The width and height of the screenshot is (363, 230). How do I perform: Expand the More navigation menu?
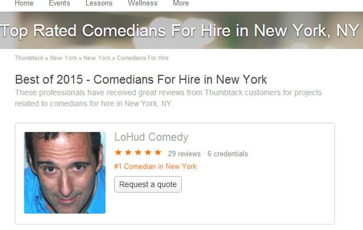click(181, 3)
